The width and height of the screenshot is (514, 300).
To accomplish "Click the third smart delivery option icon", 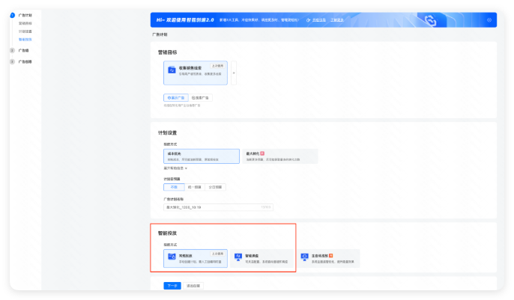I will click(x=304, y=257).
